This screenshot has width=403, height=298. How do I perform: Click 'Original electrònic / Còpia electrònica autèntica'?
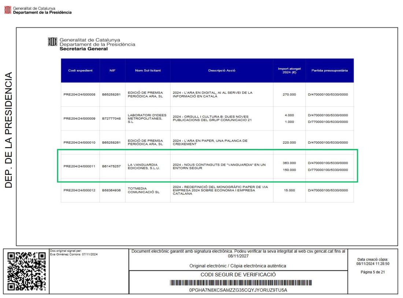point(238,266)
